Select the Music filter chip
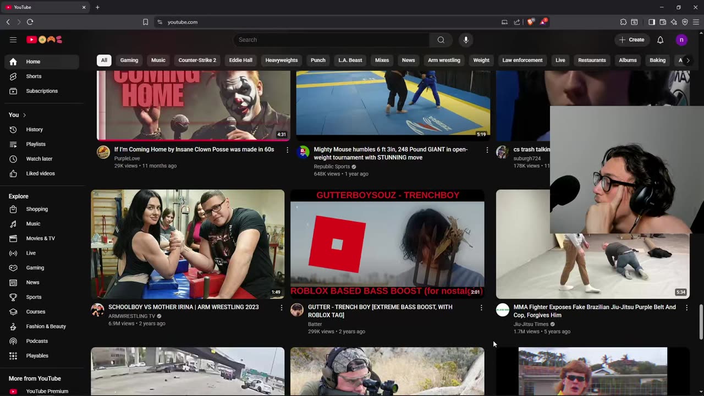This screenshot has height=396, width=704. tap(158, 61)
